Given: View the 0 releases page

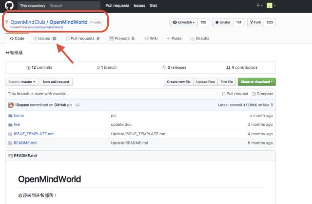Looking at the screenshot, I should pyautogui.click(x=175, y=67).
